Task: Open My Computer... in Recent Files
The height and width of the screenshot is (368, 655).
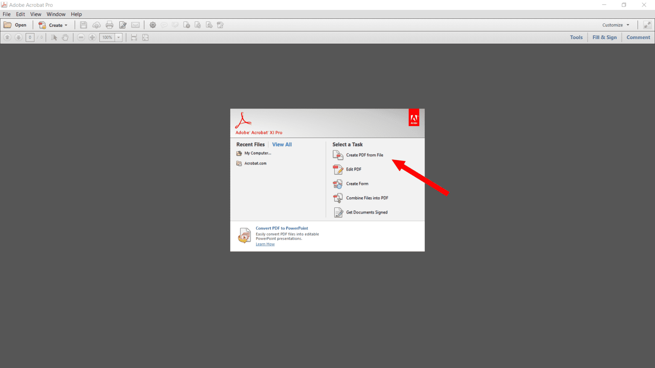Action: [x=254, y=153]
